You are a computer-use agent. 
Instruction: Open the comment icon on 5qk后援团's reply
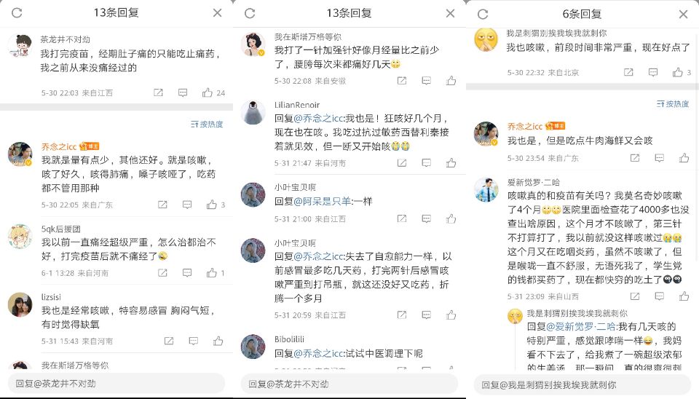tap(187, 272)
